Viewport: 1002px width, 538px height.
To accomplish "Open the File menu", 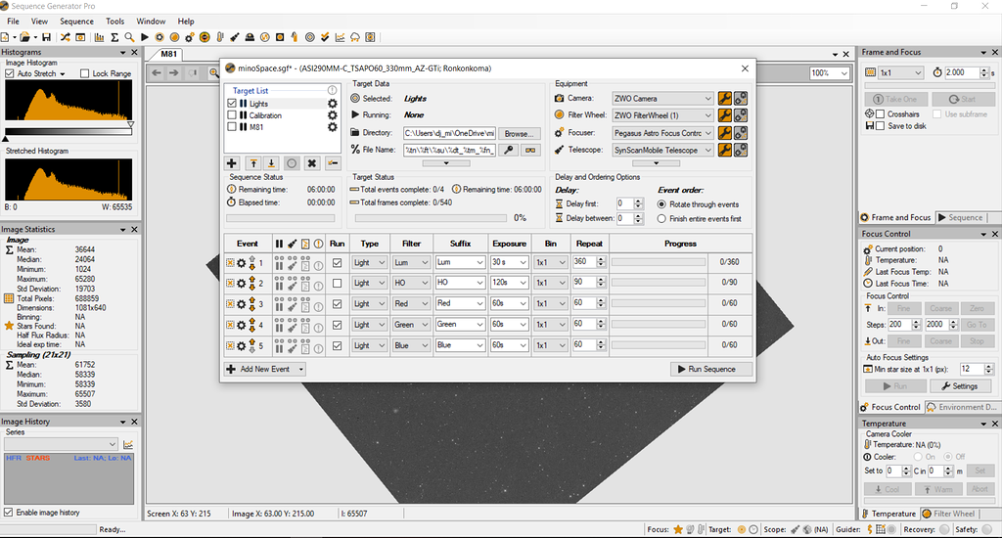I will (13, 22).
